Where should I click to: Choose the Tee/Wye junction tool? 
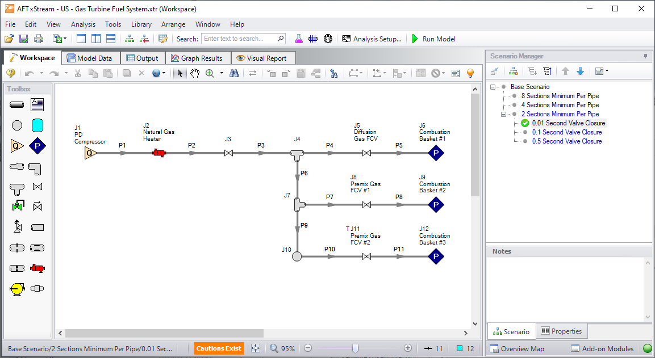[17, 187]
